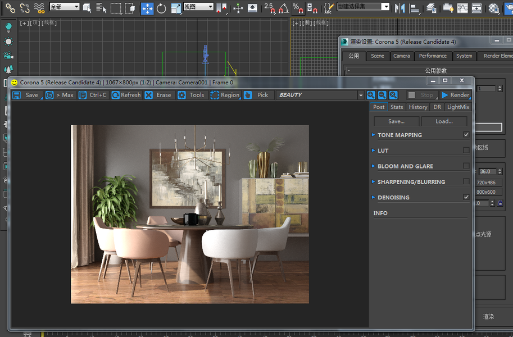The image size is (513, 337).
Task: Click the Select and Link chain icon
Action: click(11, 8)
